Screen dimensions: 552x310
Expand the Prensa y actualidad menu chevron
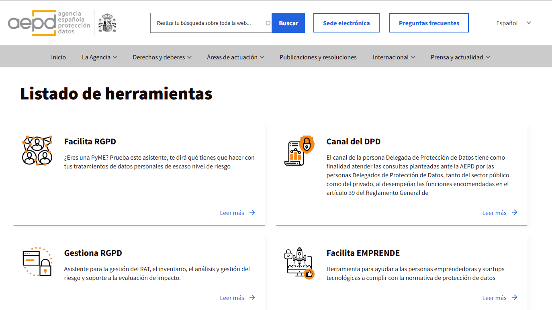click(488, 57)
